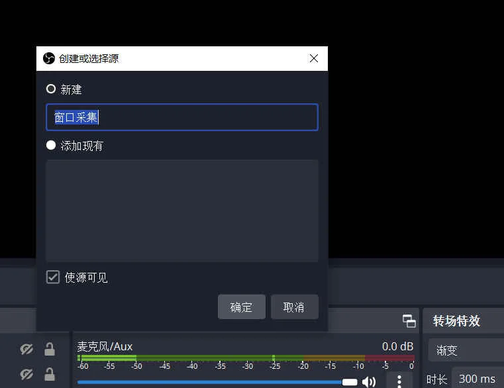504x388 pixels.
Task: Click the 麦克风/Aux channel label
Action: pos(105,346)
